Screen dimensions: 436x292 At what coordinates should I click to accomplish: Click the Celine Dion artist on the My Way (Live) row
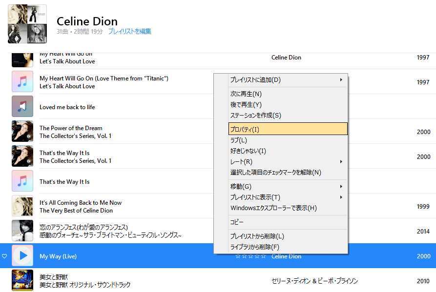287,256
